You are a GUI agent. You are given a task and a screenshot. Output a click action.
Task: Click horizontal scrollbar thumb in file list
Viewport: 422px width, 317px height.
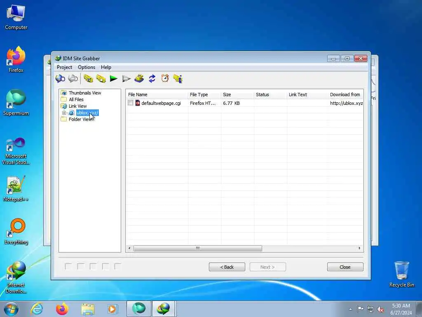[x=198, y=248]
